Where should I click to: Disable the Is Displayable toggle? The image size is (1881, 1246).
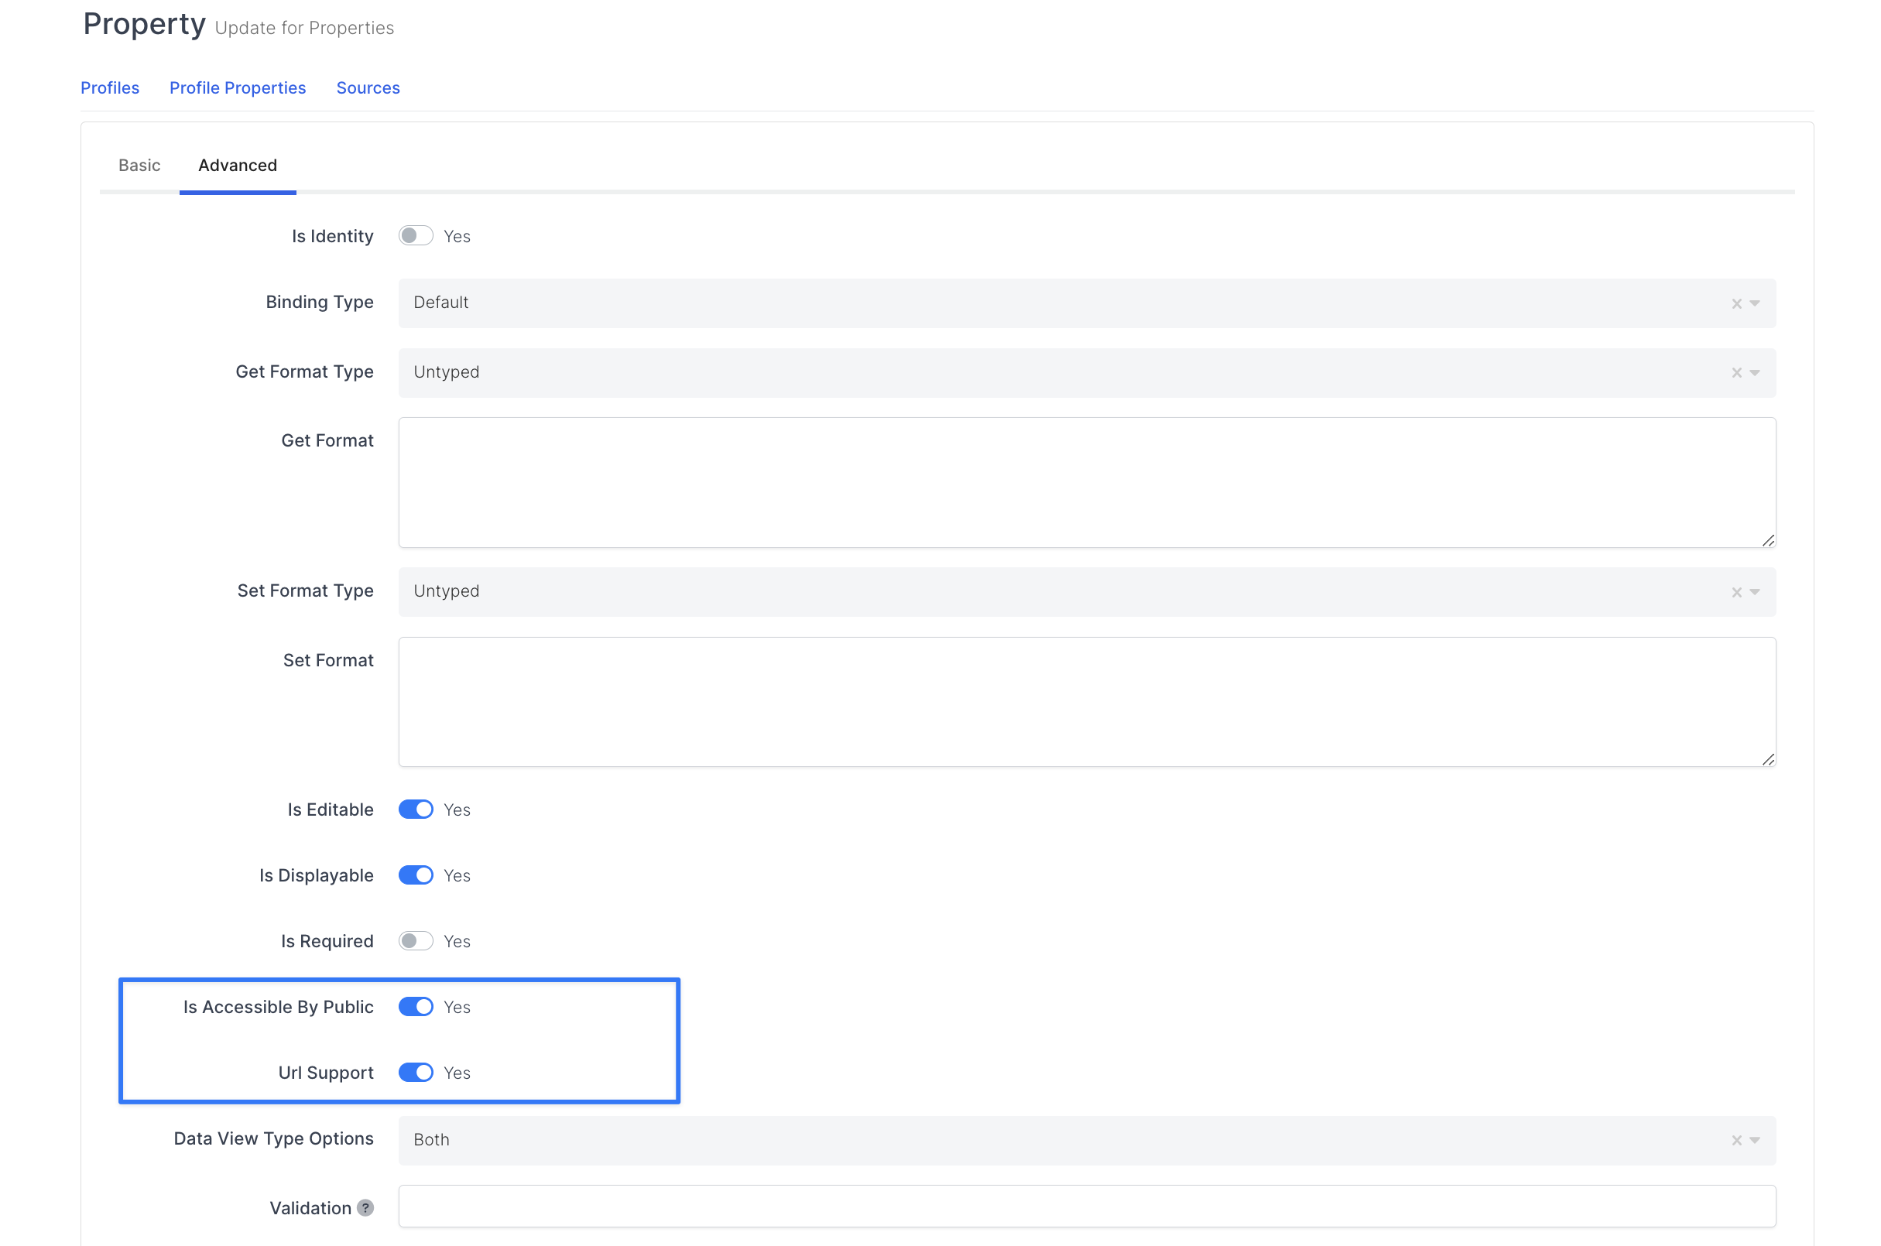click(416, 875)
